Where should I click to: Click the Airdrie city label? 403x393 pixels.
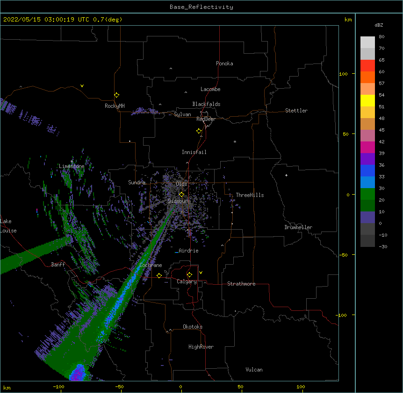[x=188, y=251]
